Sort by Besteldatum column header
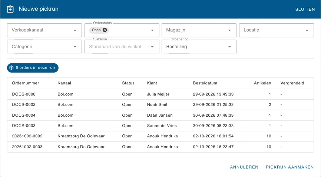 (x=205, y=83)
